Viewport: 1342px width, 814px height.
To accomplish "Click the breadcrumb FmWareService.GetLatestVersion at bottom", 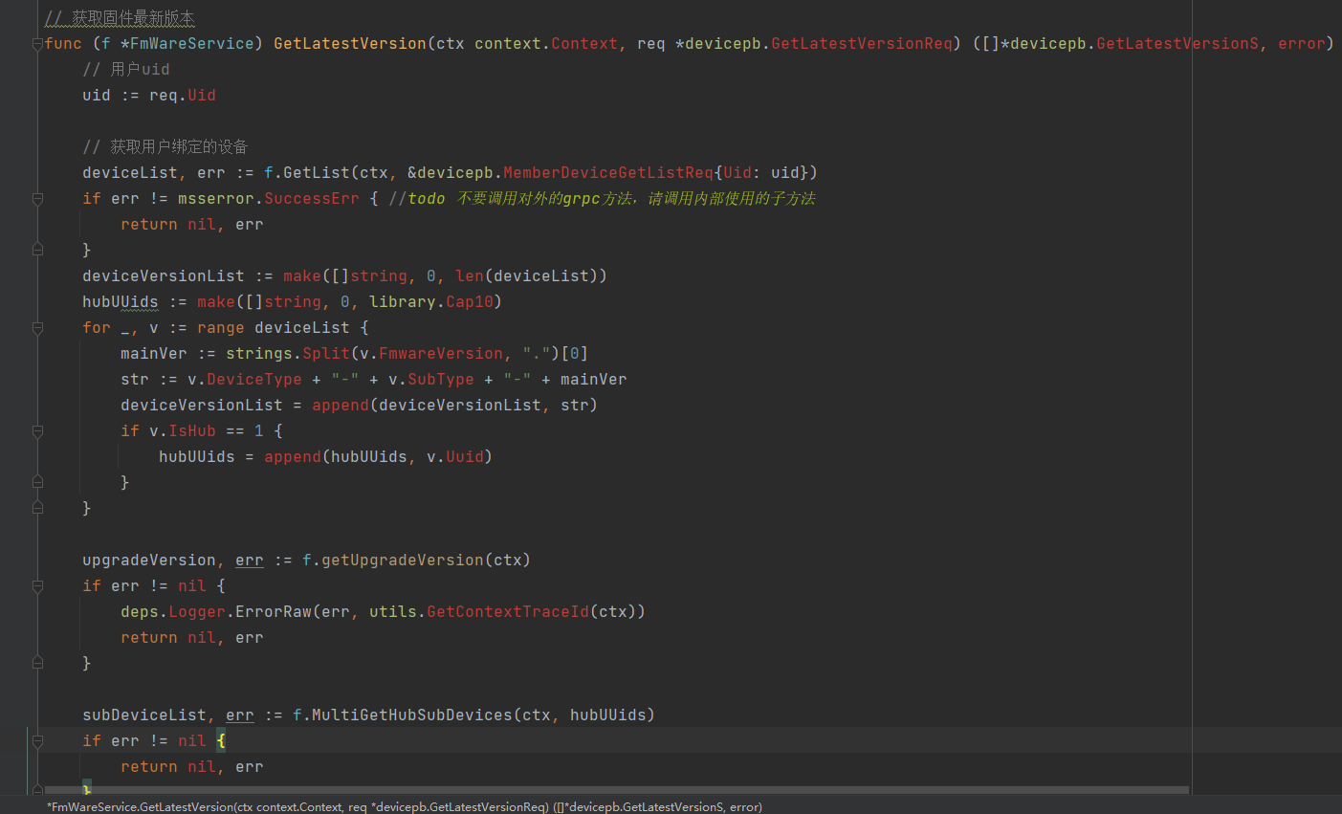I will [404, 806].
